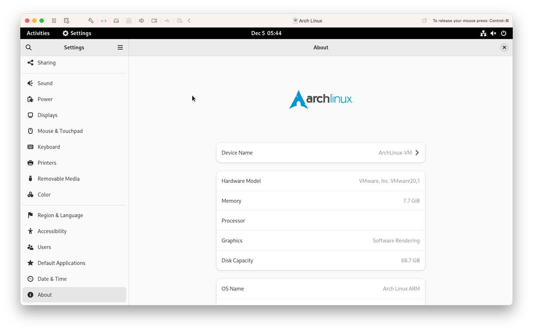Click the hard disk device icon
Screen dimensions: 533x332
[x=116, y=21]
